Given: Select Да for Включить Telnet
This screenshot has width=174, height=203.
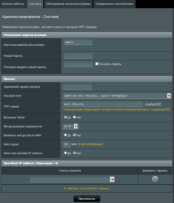Looking at the screenshot, I should click(x=65, y=117).
